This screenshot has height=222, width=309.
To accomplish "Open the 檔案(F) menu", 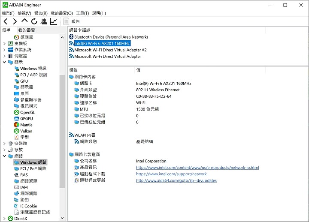I will (8, 13).
